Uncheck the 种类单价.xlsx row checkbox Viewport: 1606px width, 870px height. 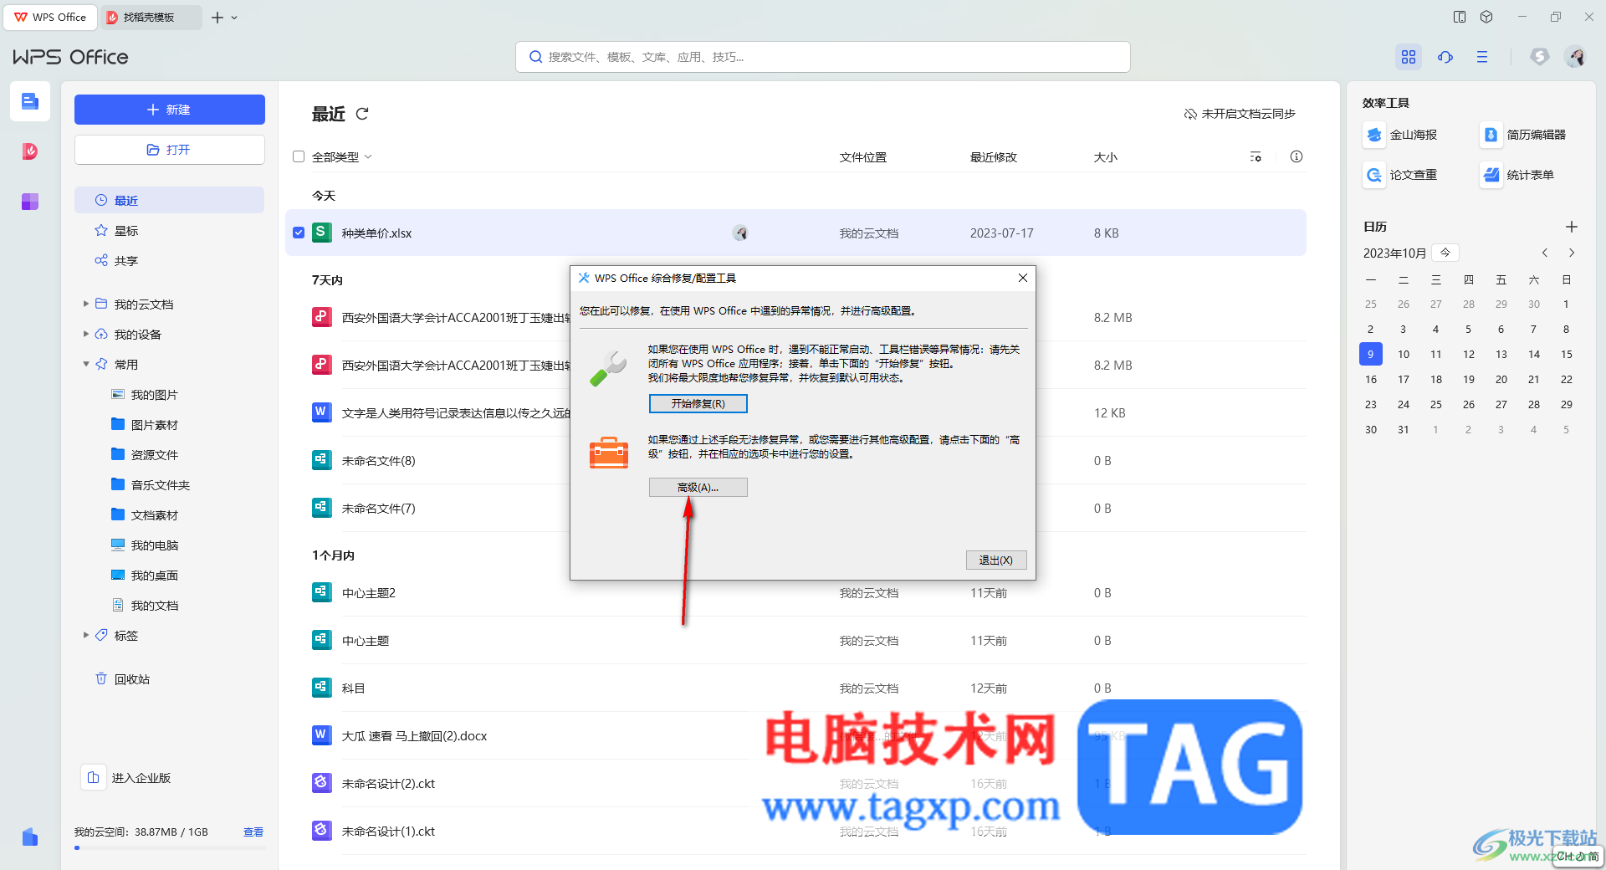[299, 233]
